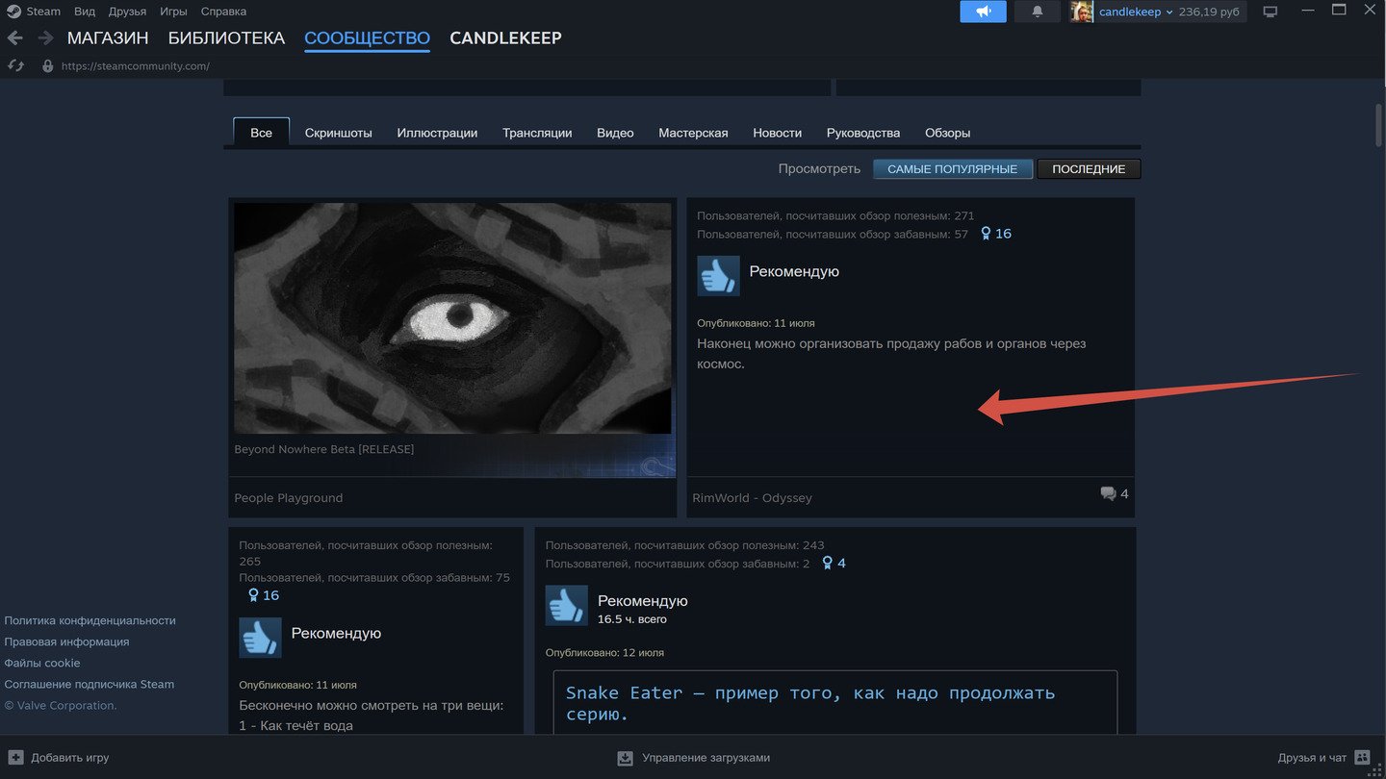Screen dimensions: 1386x779
Task: Click review text Наконец можно организовать продажу
Action: click(891, 354)
